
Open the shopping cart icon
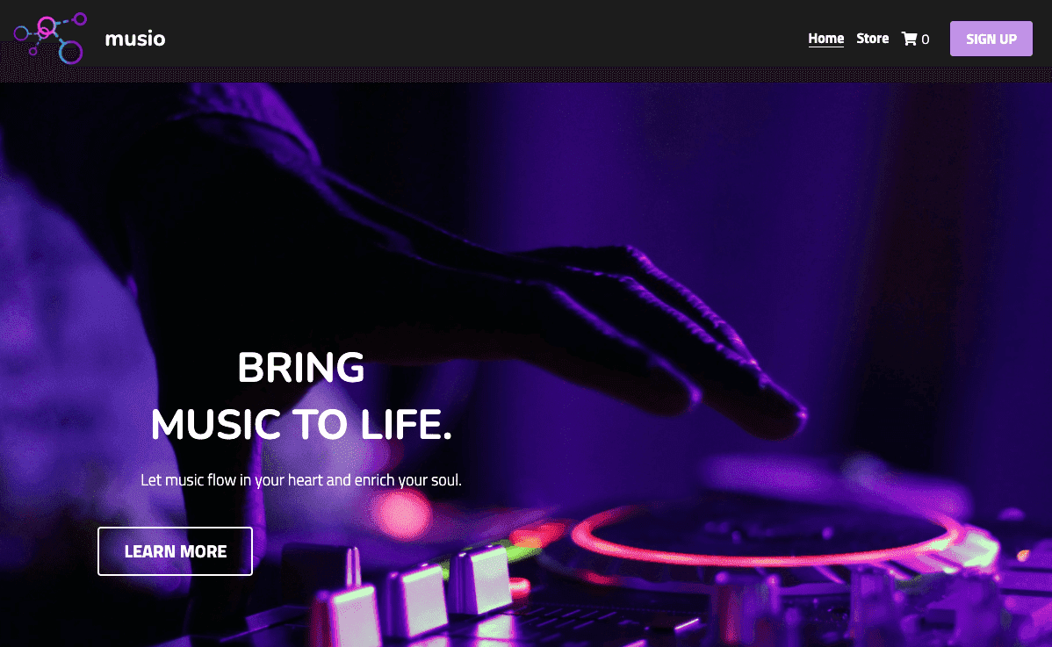(909, 39)
